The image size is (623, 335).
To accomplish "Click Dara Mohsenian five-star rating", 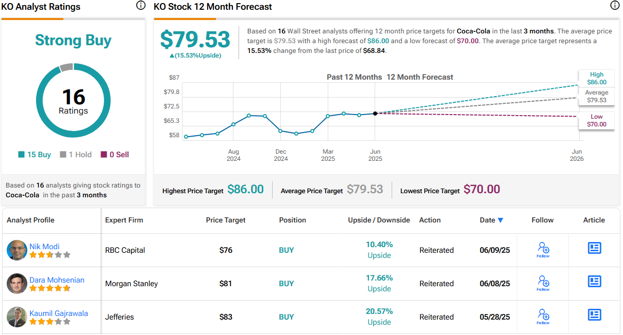I will coord(50,288).
